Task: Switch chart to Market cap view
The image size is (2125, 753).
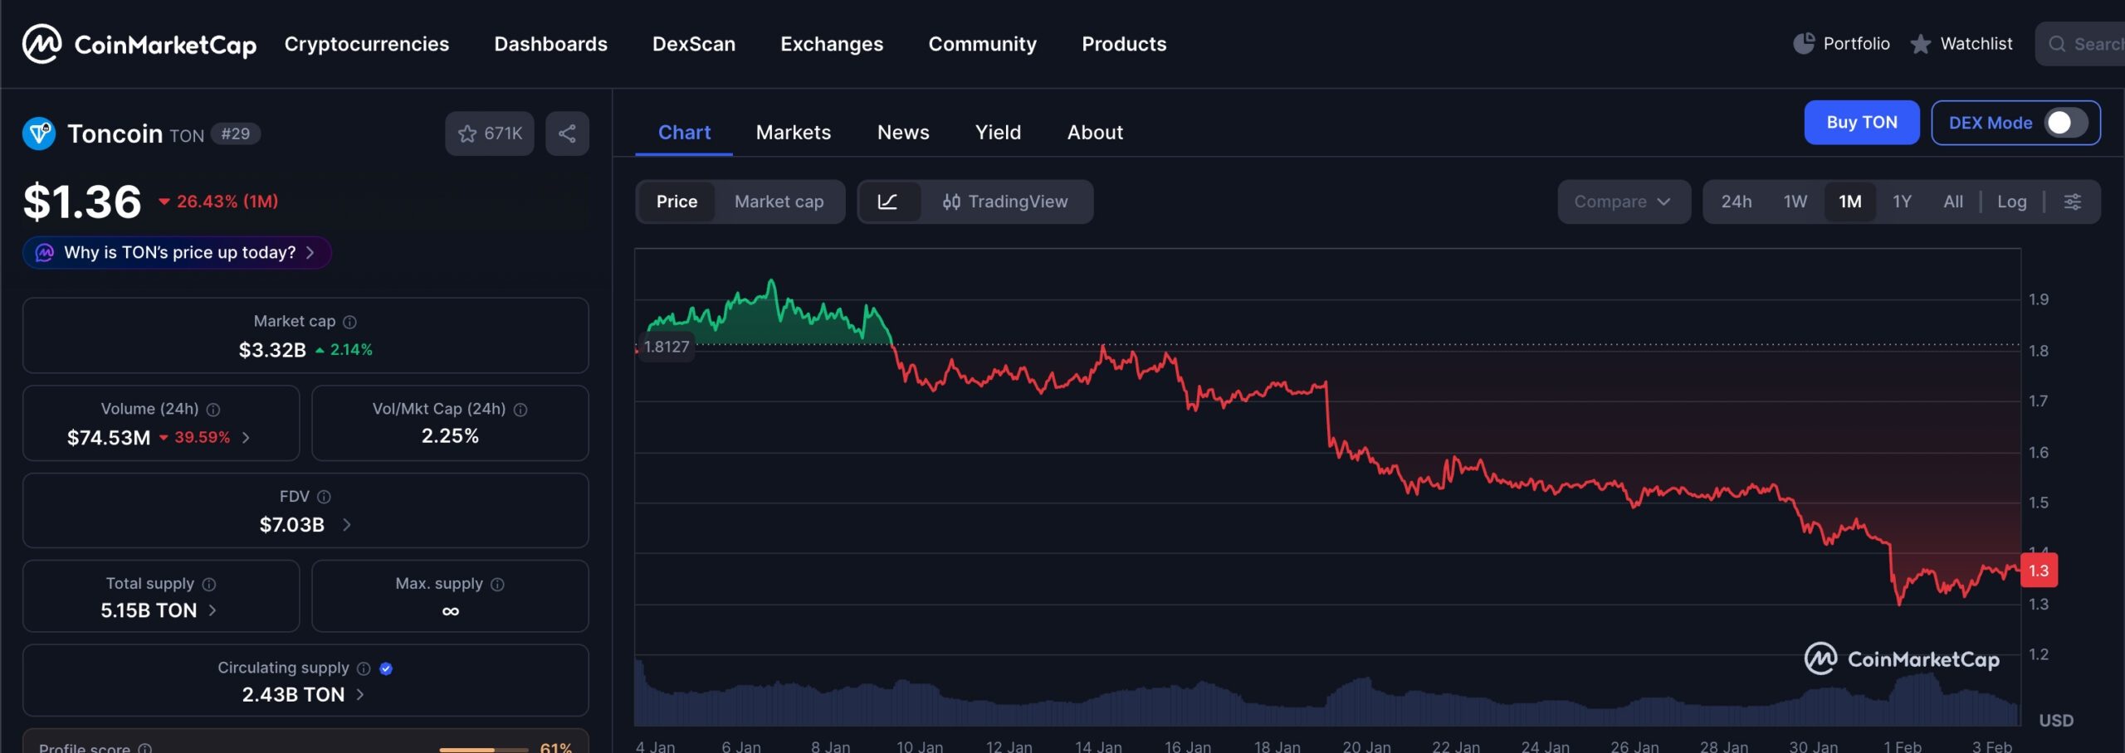Action: (779, 202)
